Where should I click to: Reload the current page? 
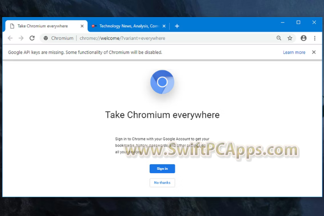pyautogui.click(x=32, y=38)
